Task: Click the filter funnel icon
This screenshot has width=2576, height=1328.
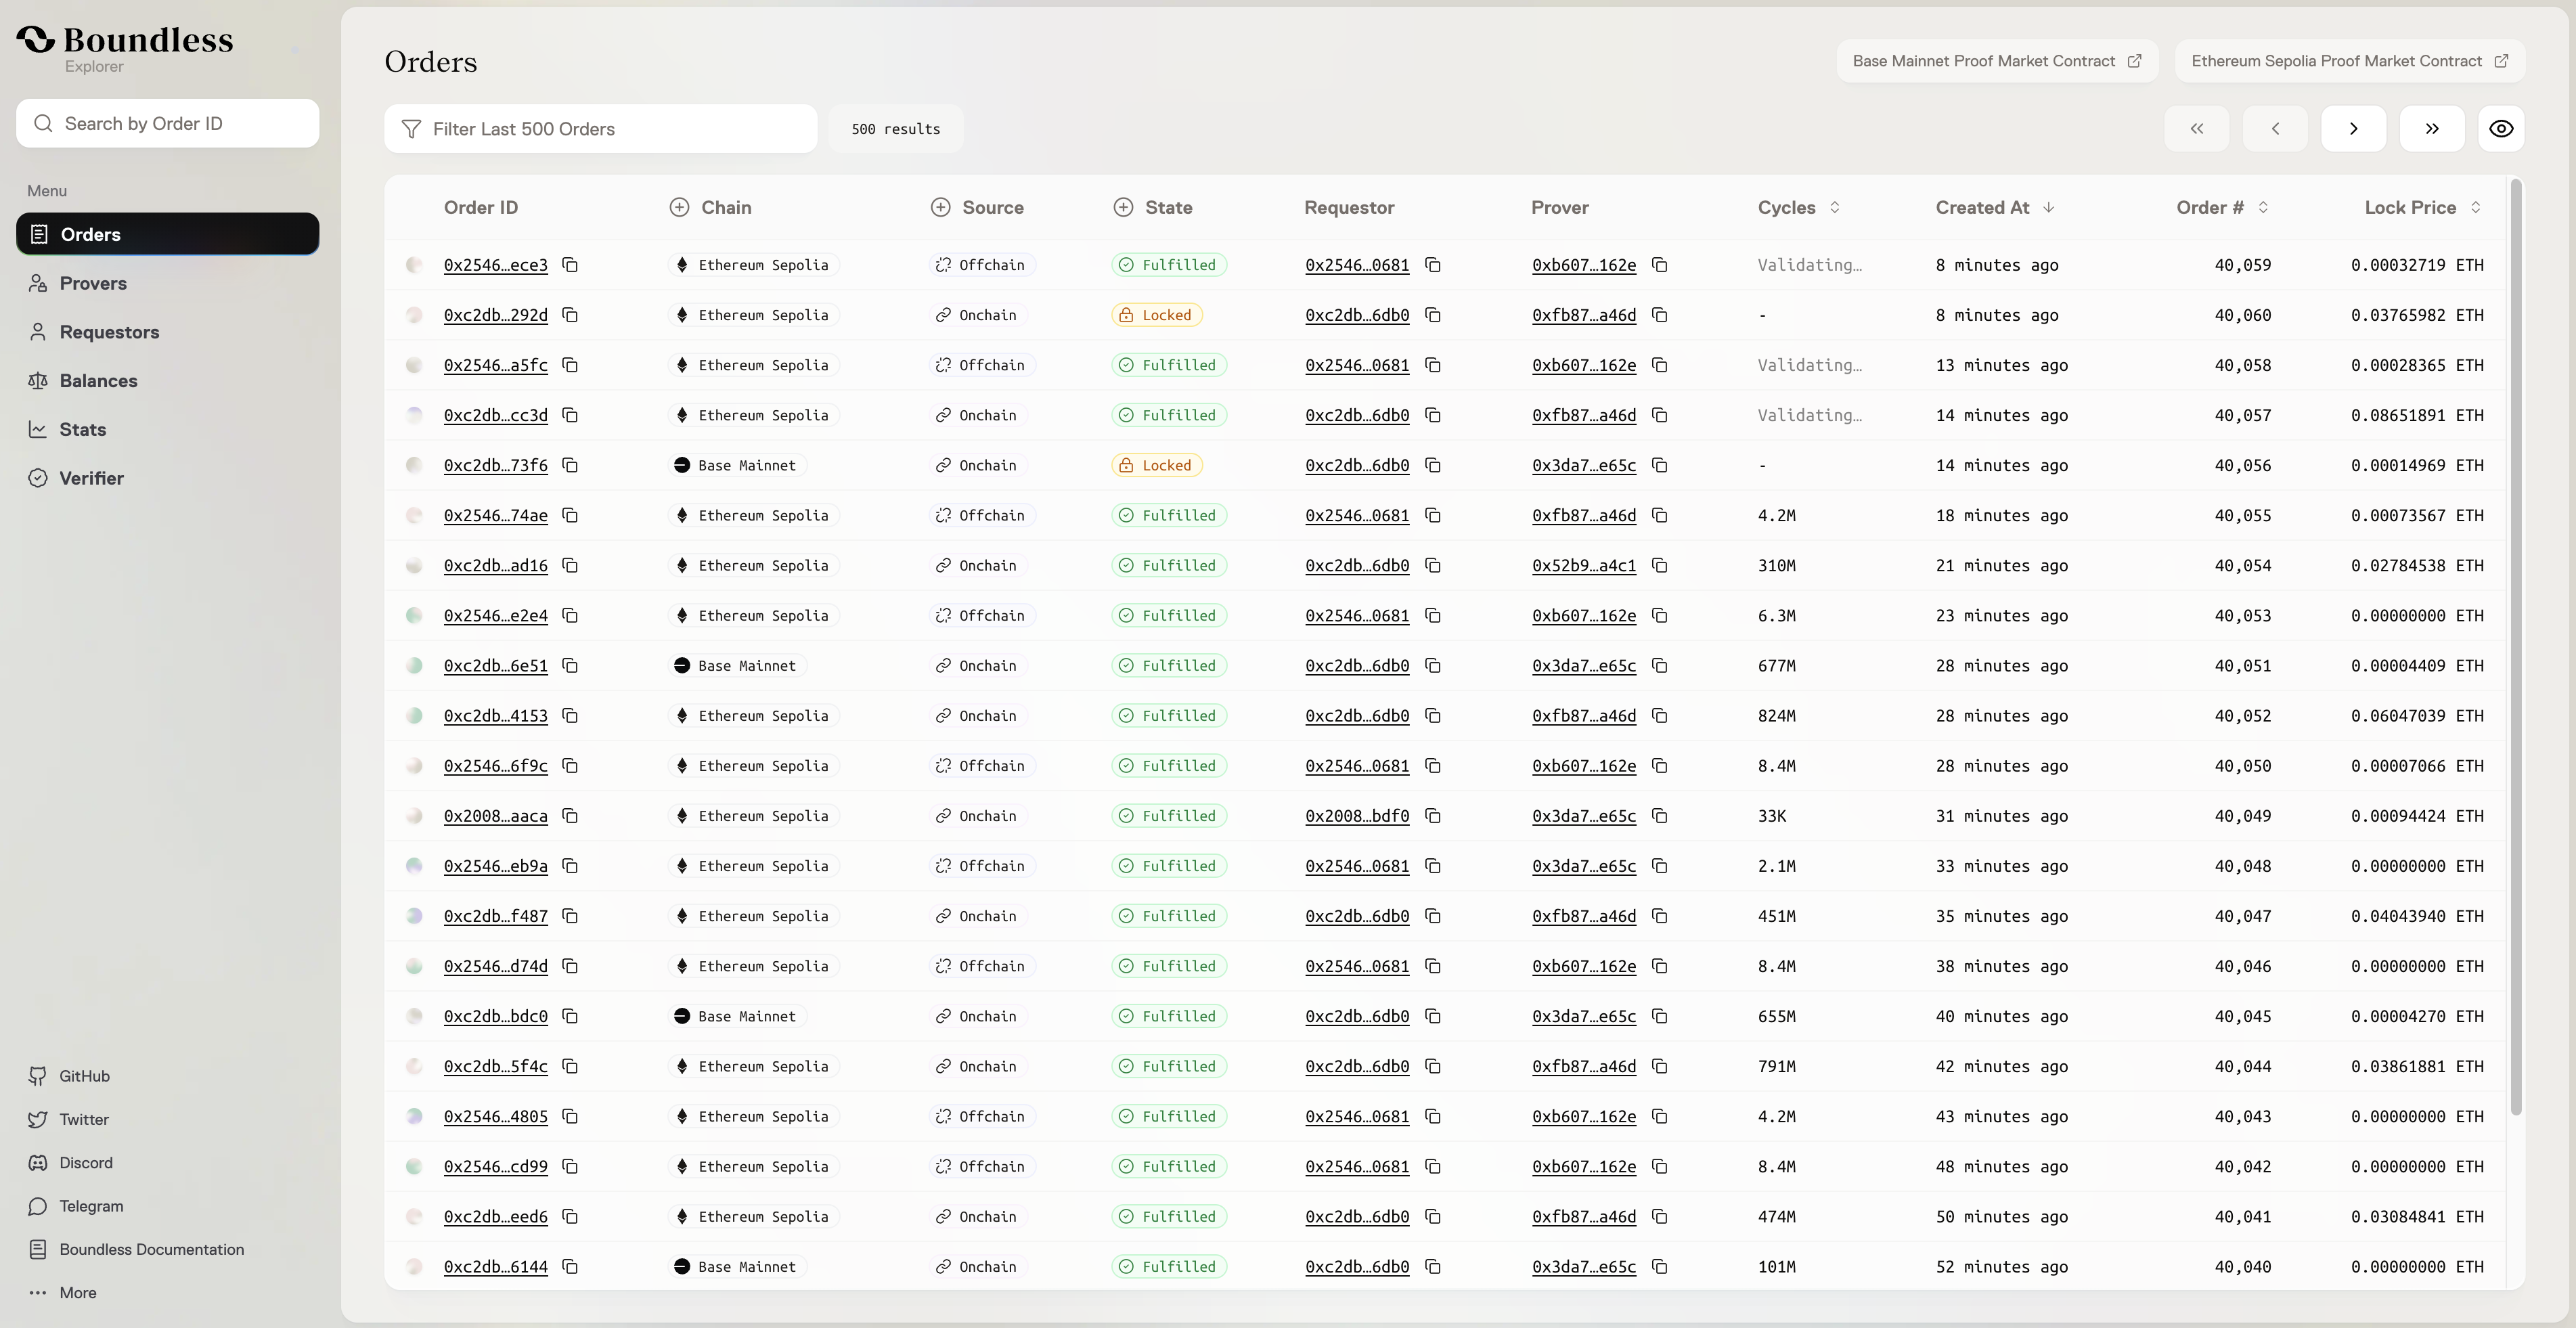Action: [x=411, y=129]
